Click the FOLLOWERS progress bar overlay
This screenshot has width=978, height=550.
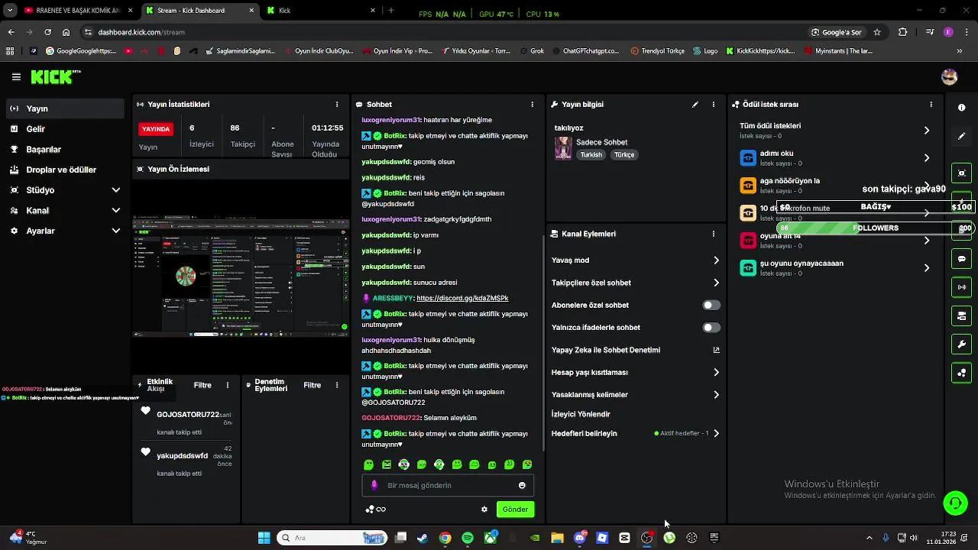coord(875,228)
